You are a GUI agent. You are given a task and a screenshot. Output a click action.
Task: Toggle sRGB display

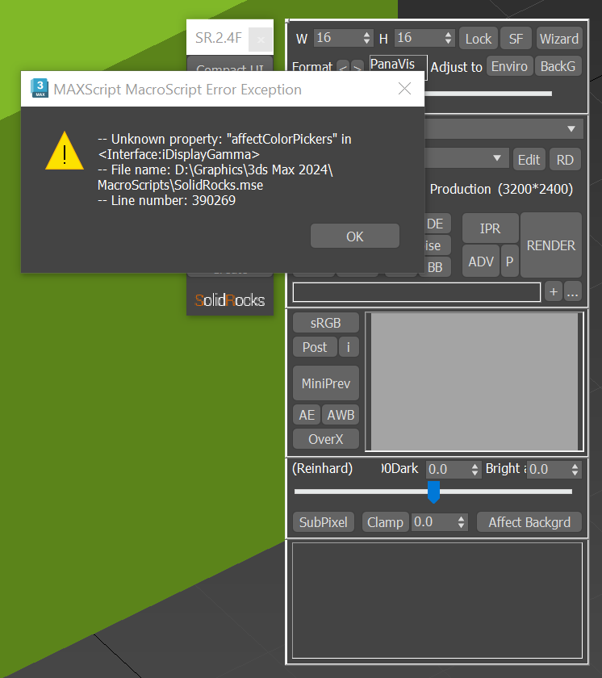point(326,323)
